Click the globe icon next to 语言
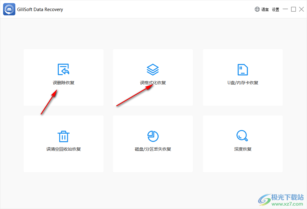The image size is (307, 209). point(257,9)
